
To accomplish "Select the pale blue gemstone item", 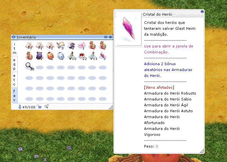I will pyautogui.click(x=60, y=56).
